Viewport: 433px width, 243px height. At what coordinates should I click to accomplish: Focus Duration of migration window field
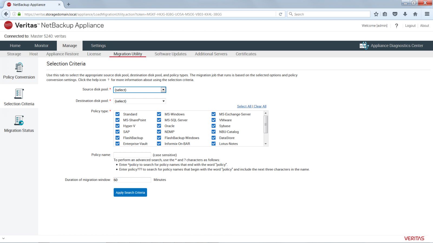pyautogui.click(x=132, y=180)
